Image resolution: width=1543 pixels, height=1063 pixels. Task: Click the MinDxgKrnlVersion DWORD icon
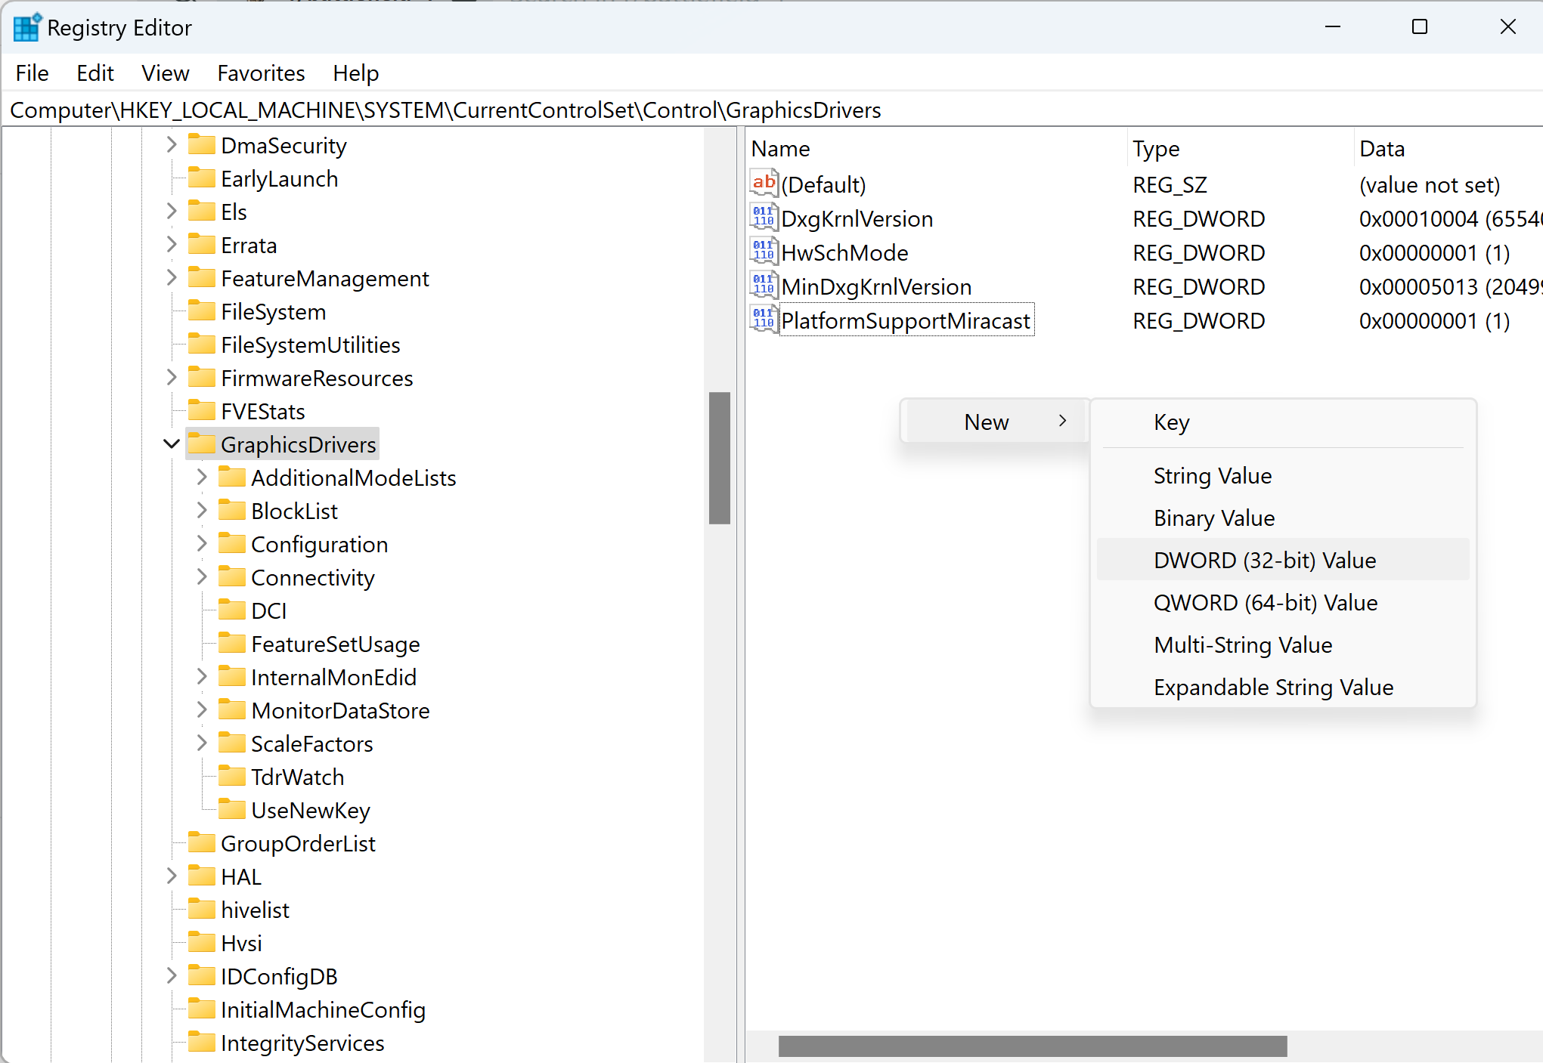click(x=764, y=286)
